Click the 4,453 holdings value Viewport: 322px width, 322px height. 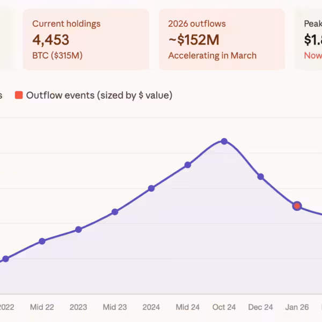coord(50,40)
